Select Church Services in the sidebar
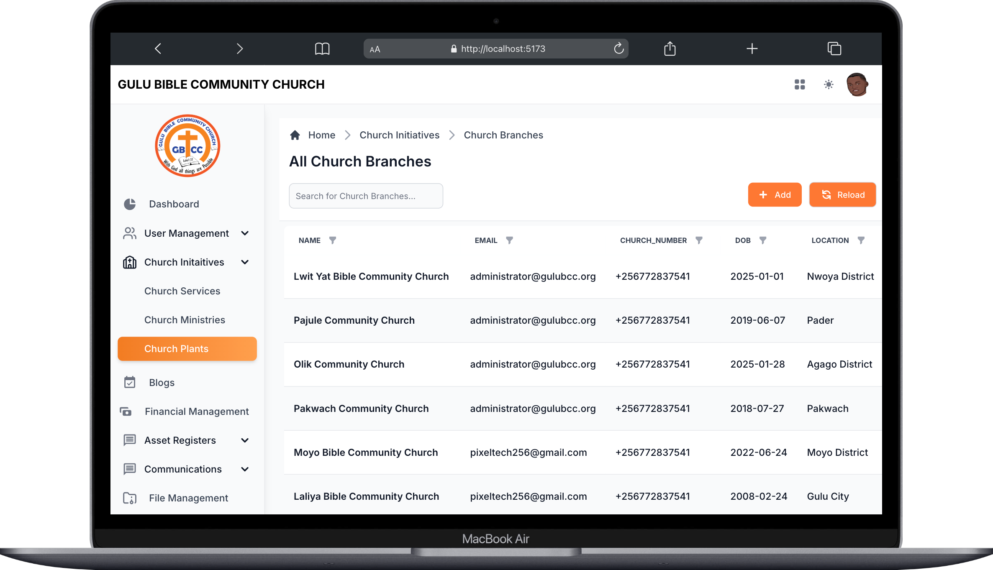 (x=182, y=291)
